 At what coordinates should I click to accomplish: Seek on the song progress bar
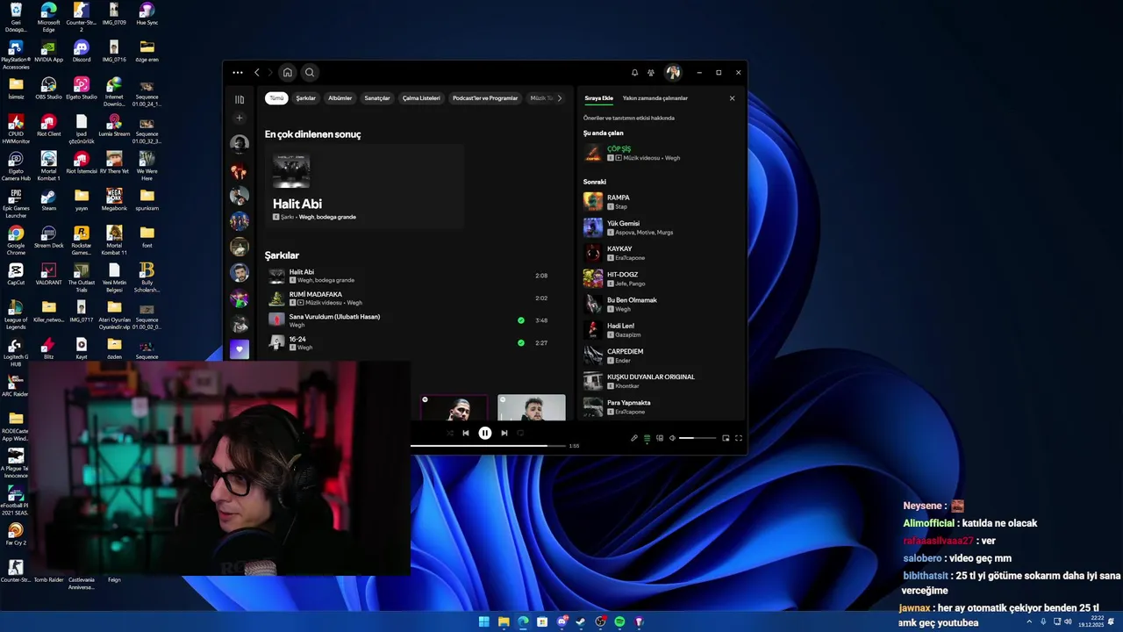(x=488, y=446)
